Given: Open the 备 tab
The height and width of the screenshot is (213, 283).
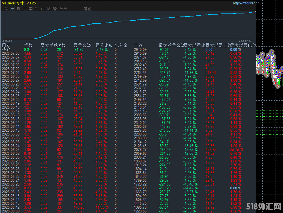Looking at the screenshot, I should (55, 9).
